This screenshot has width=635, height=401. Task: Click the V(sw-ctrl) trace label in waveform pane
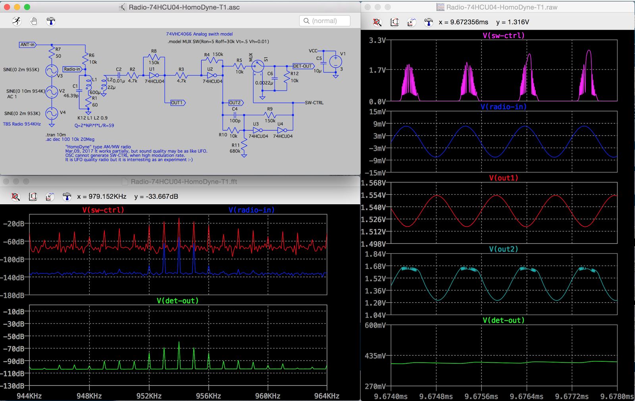click(x=503, y=36)
